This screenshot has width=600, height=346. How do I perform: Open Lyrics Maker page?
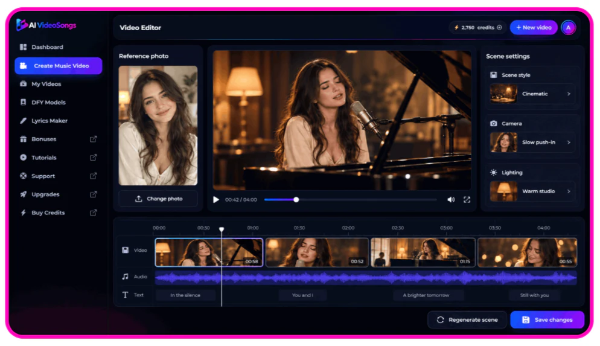[58, 121]
